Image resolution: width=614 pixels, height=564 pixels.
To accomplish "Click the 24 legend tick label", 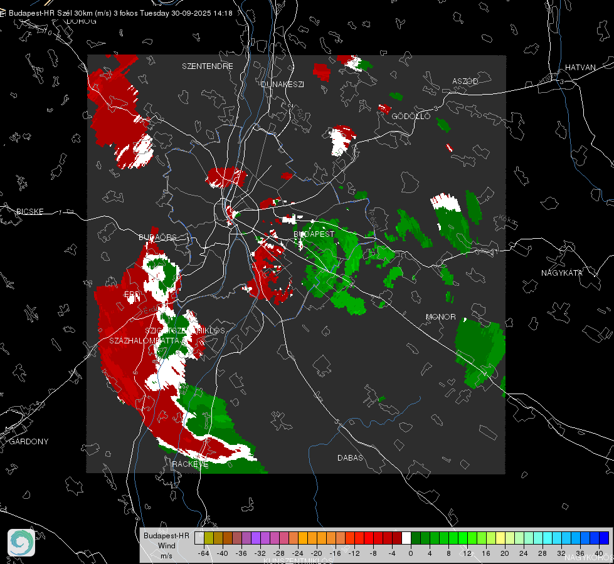I will pos(523,553).
